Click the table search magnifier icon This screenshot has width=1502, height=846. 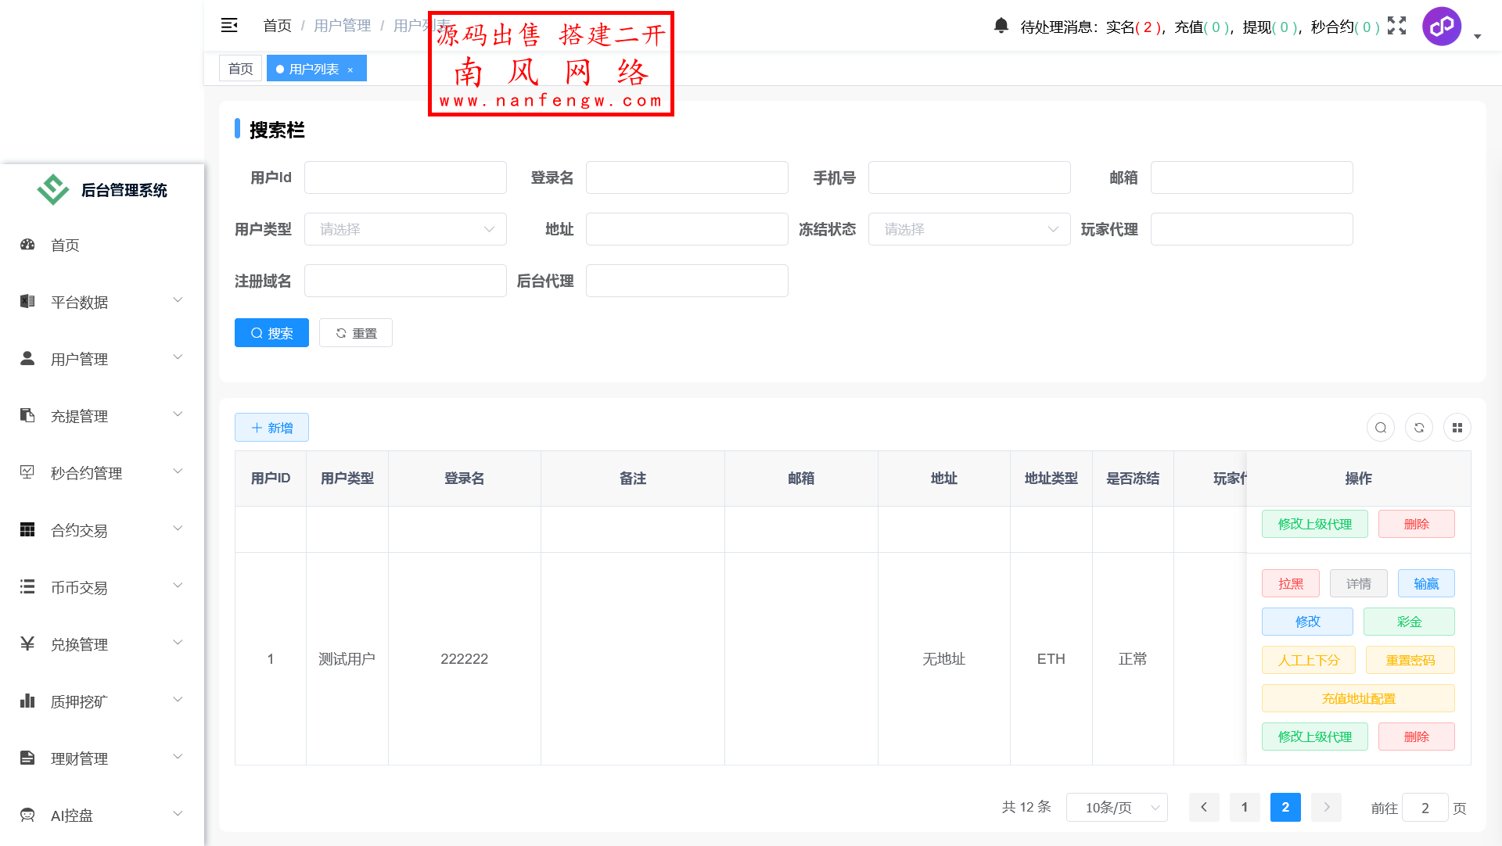pyautogui.click(x=1380, y=428)
